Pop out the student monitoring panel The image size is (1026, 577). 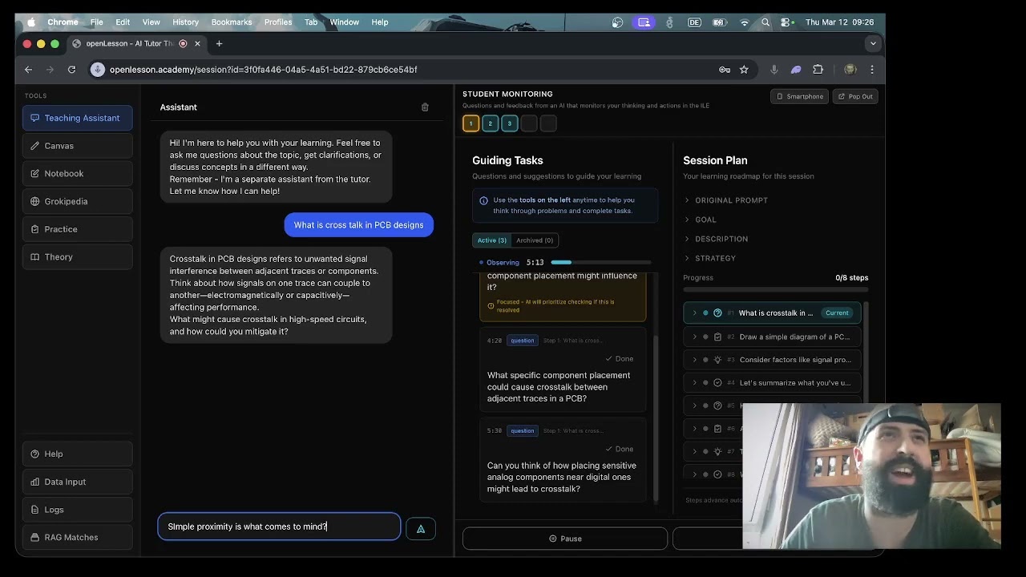point(855,96)
